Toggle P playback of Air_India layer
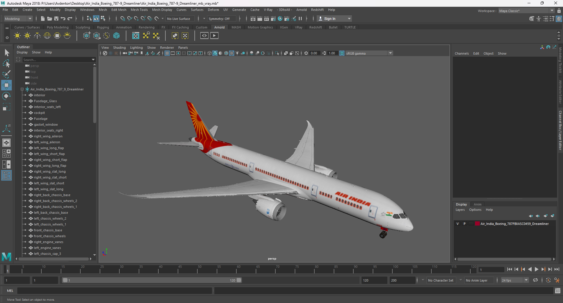This screenshot has height=303, width=563. pyautogui.click(x=464, y=224)
